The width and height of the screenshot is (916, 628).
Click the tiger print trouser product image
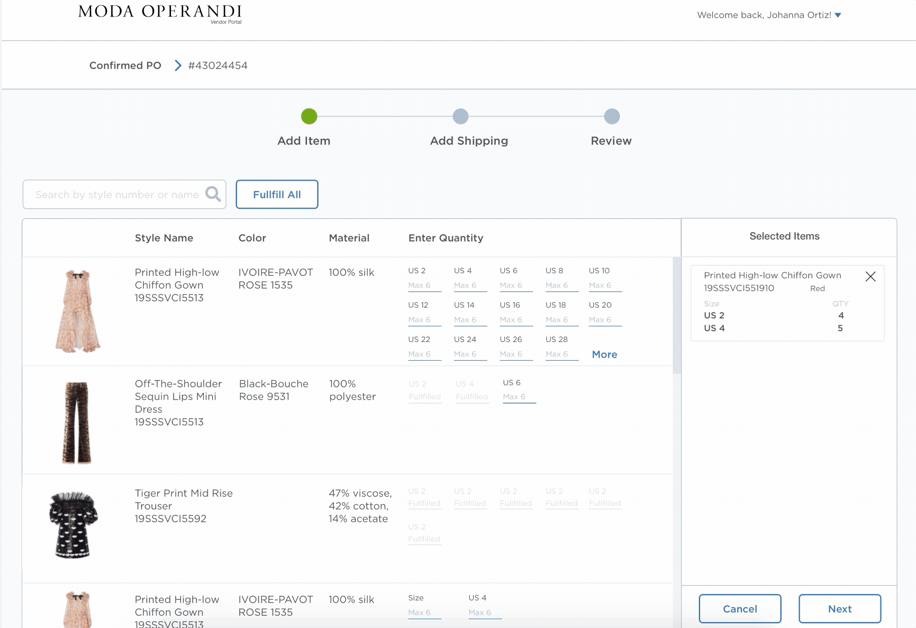(77, 422)
